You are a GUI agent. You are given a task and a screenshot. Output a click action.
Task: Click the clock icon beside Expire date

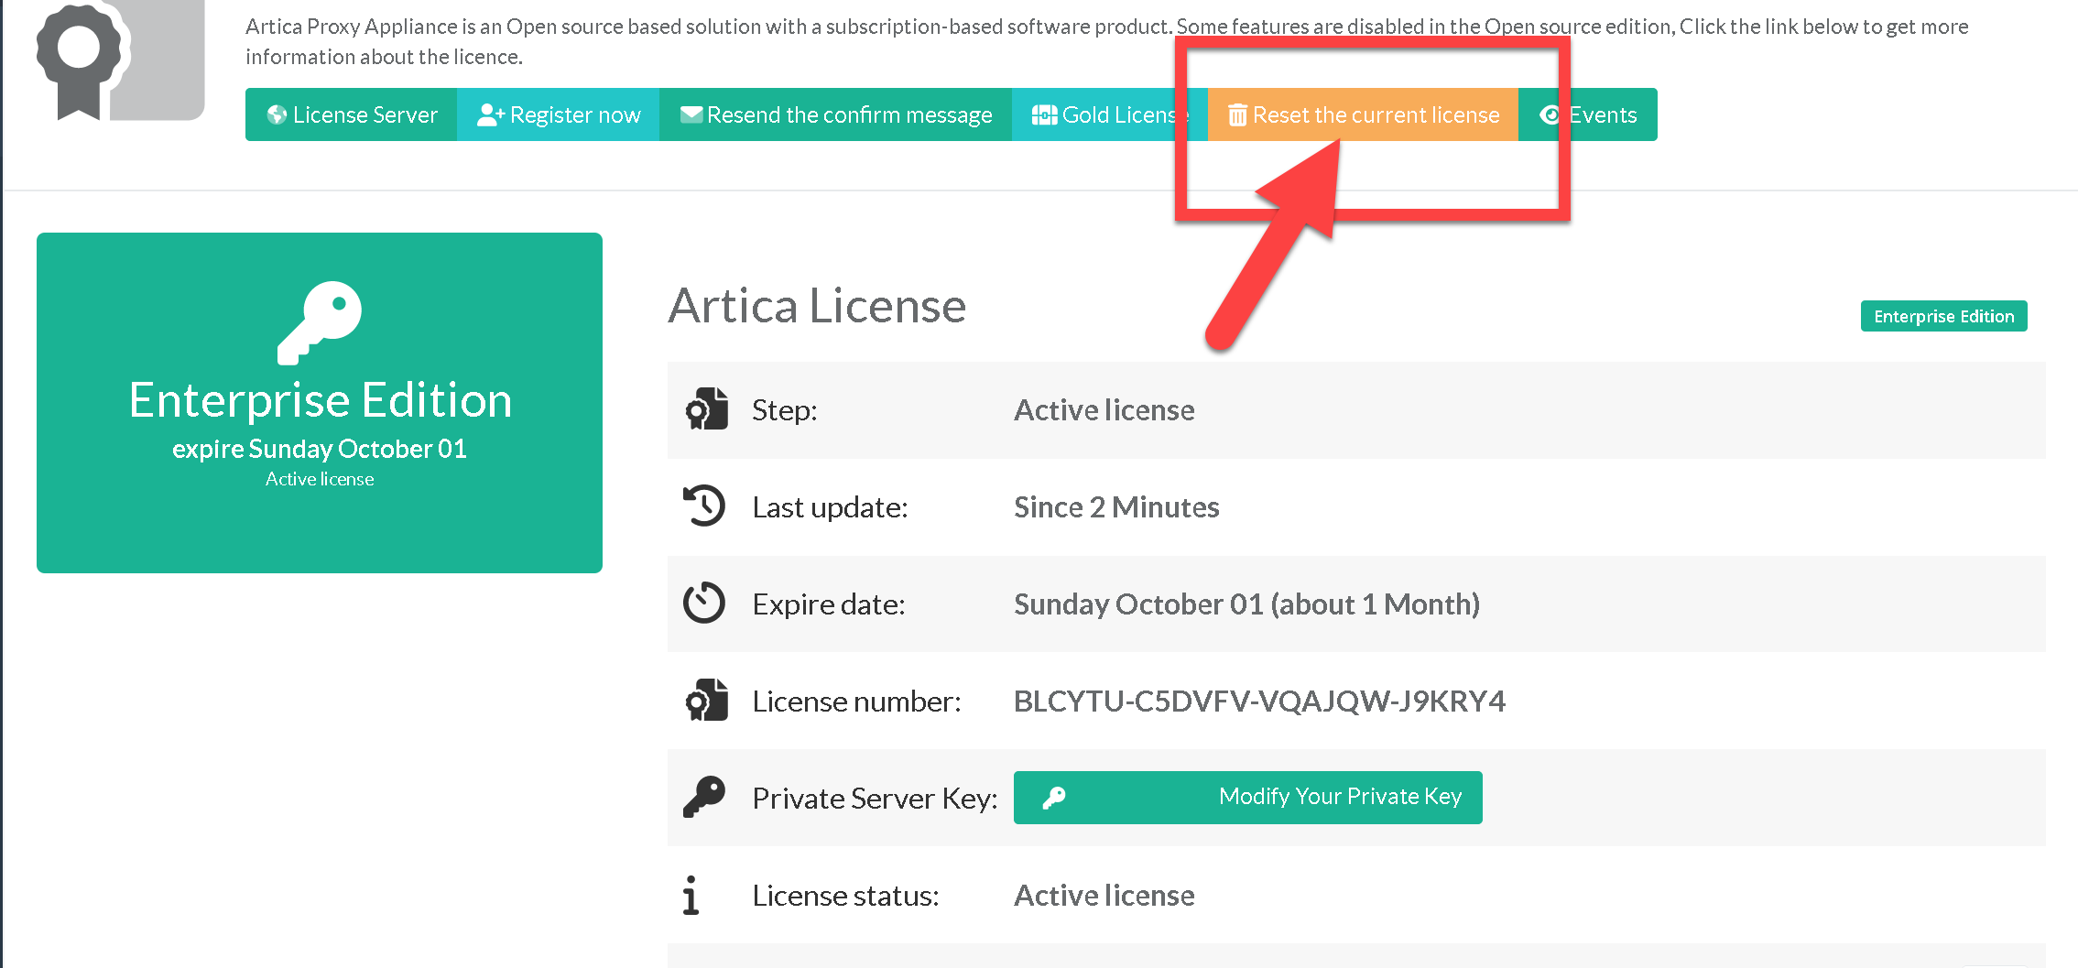(x=704, y=604)
